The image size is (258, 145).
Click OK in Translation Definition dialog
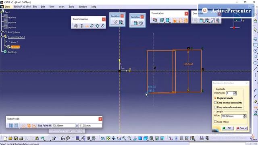pos(227,128)
